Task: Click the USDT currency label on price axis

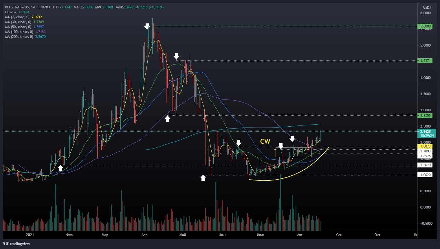Action: (427, 8)
